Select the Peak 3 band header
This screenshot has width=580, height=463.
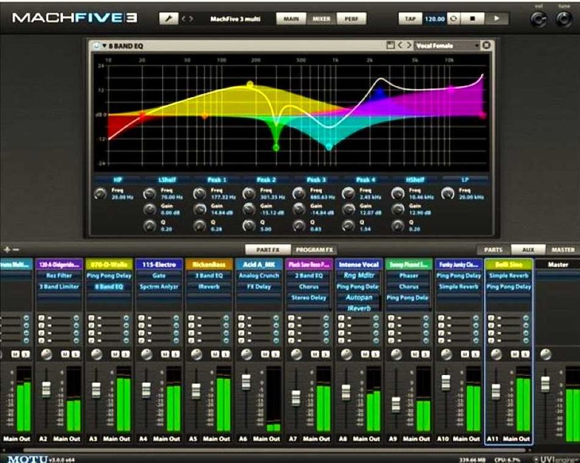click(x=316, y=180)
